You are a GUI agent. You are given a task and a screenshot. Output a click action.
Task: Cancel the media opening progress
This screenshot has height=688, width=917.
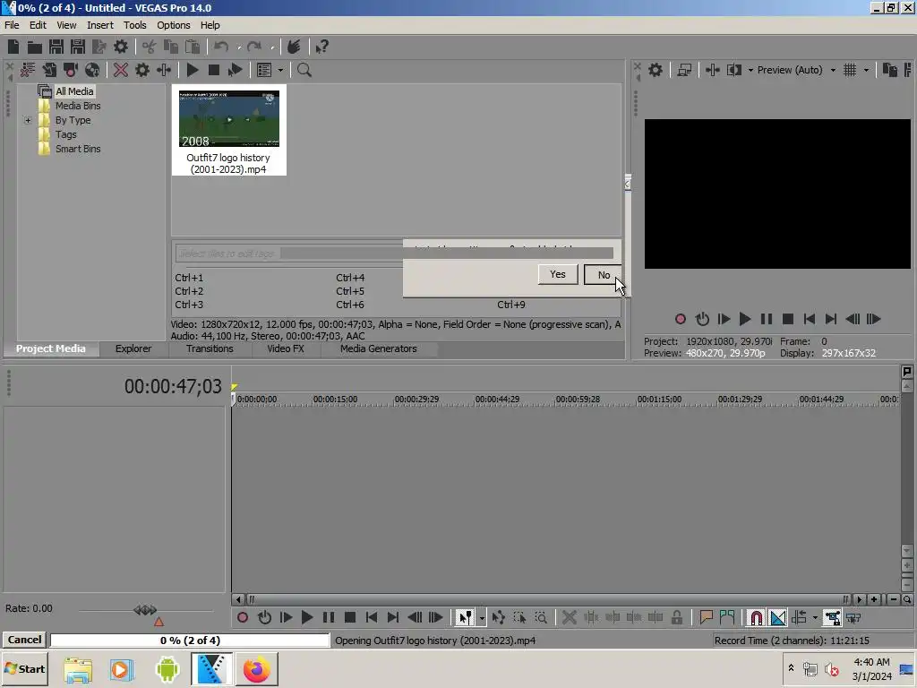click(24, 640)
